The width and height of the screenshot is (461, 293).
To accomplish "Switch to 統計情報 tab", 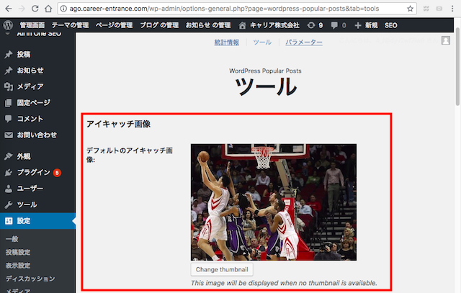I will click(x=226, y=42).
